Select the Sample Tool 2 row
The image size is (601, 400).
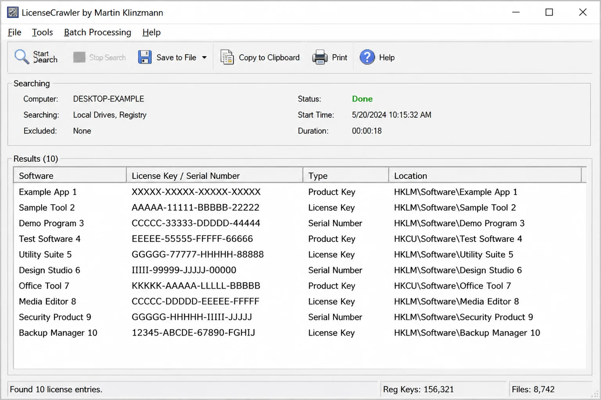pos(300,207)
